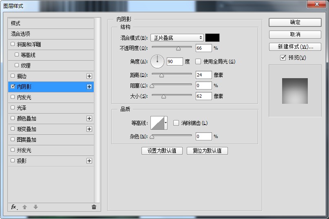Click 设置为默认值 button
Screen dimensions: 329x219
pyautogui.click(x=162, y=151)
